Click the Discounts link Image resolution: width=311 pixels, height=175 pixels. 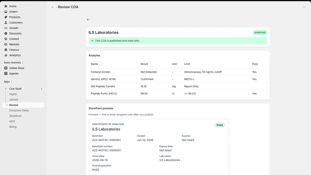coord(15,33)
